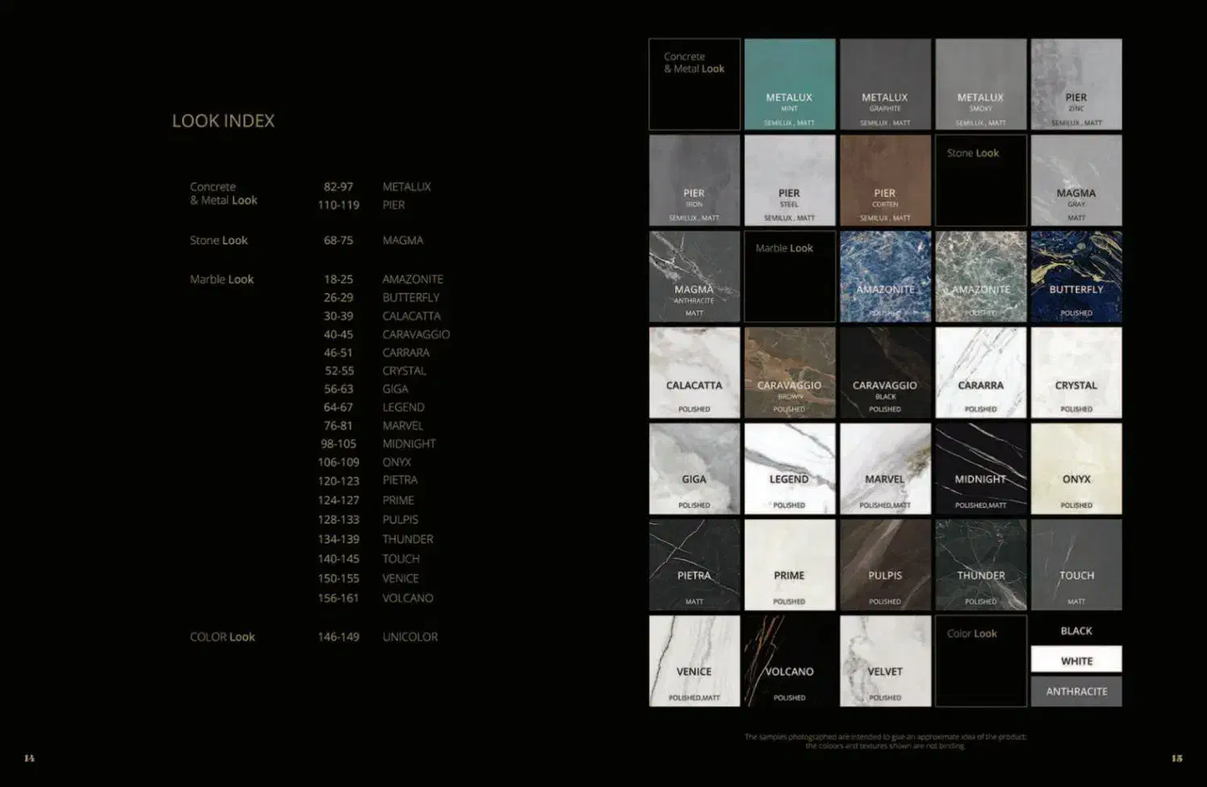
Task: Open the CALACATTA index entry
Action: 411,316
